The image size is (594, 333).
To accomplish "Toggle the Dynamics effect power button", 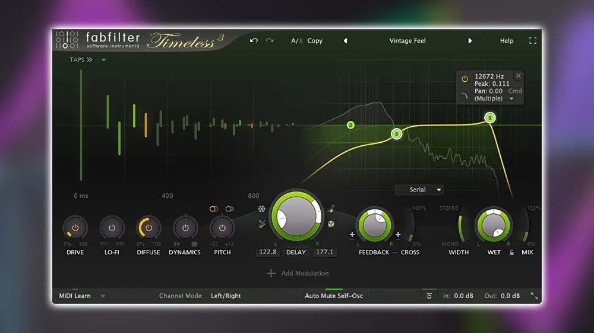I will coord(185,228).
